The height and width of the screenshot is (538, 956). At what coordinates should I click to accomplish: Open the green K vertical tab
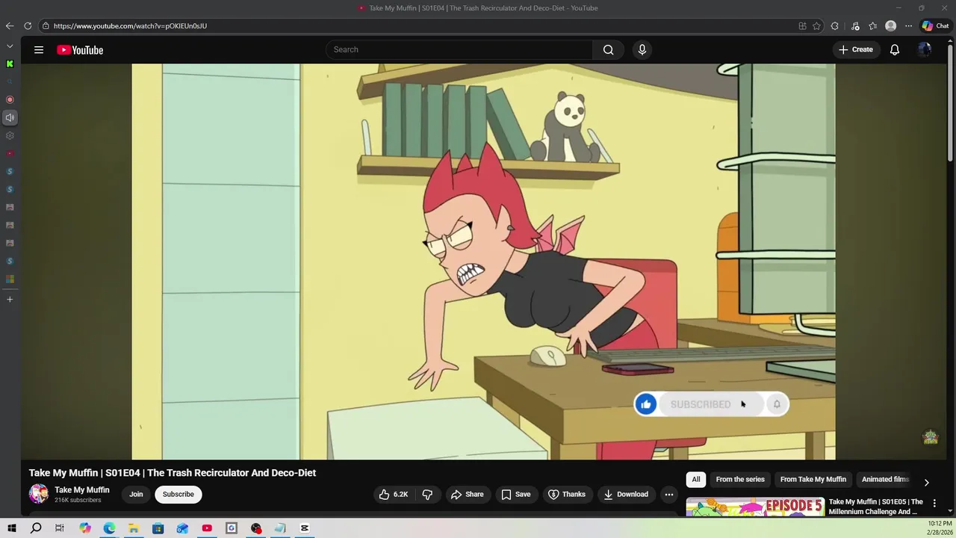(x=10, y=64)
